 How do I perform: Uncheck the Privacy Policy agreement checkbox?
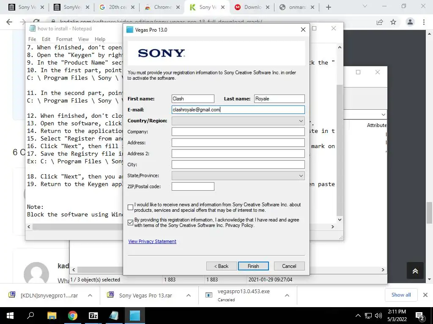[x=131, y=222]
